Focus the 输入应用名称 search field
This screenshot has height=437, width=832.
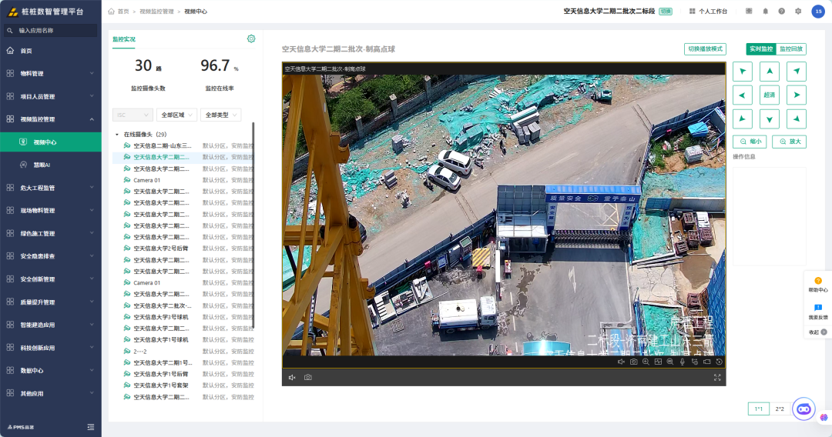click(x=50, y=31)
